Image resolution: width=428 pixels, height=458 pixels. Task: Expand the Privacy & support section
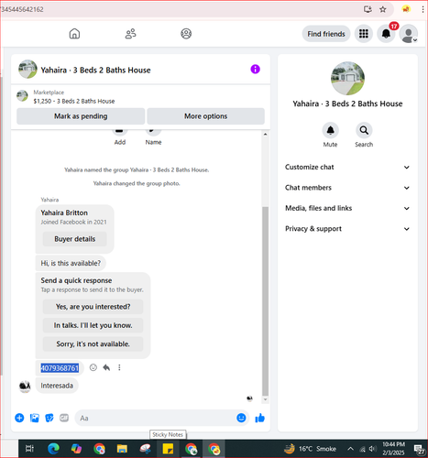pyautogui.click(x=347, y=229)
